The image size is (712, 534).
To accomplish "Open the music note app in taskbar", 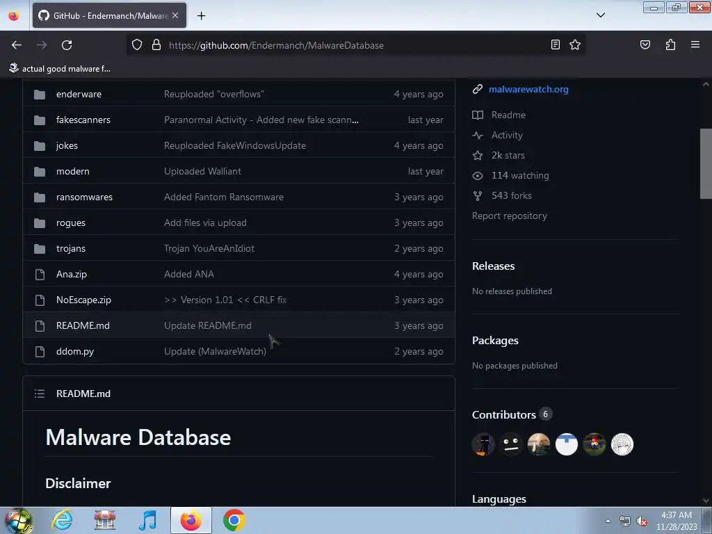I will 147,520.
